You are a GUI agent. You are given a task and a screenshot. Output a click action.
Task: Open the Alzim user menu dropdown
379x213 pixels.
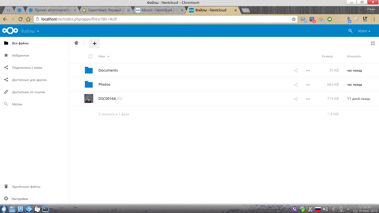pos(364,31)
